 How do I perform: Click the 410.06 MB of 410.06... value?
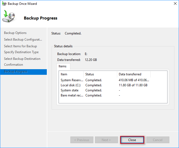point(134,80)
